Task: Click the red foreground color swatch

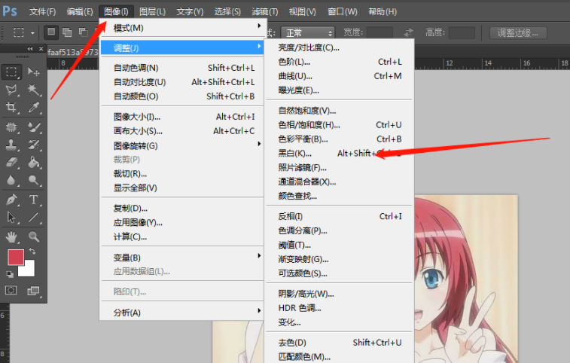Action: [15, 257]
